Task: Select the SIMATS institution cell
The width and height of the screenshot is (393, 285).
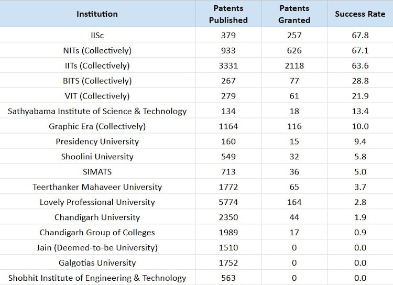Action: [97, 172]
